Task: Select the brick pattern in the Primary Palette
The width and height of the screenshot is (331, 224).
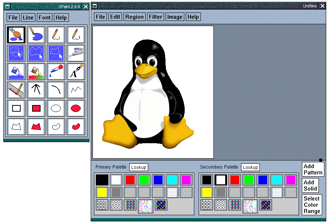Action: pyautogui.click(x=102, y=205)
